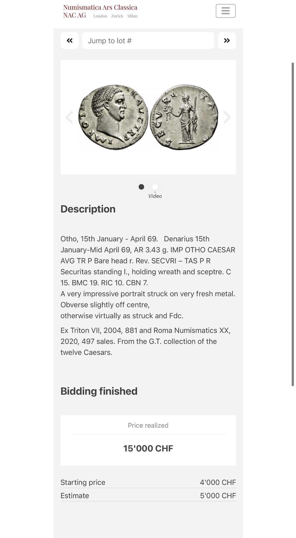Select Zurich in the header
Viewport: 296px width, 538px height.
(117, 16)
